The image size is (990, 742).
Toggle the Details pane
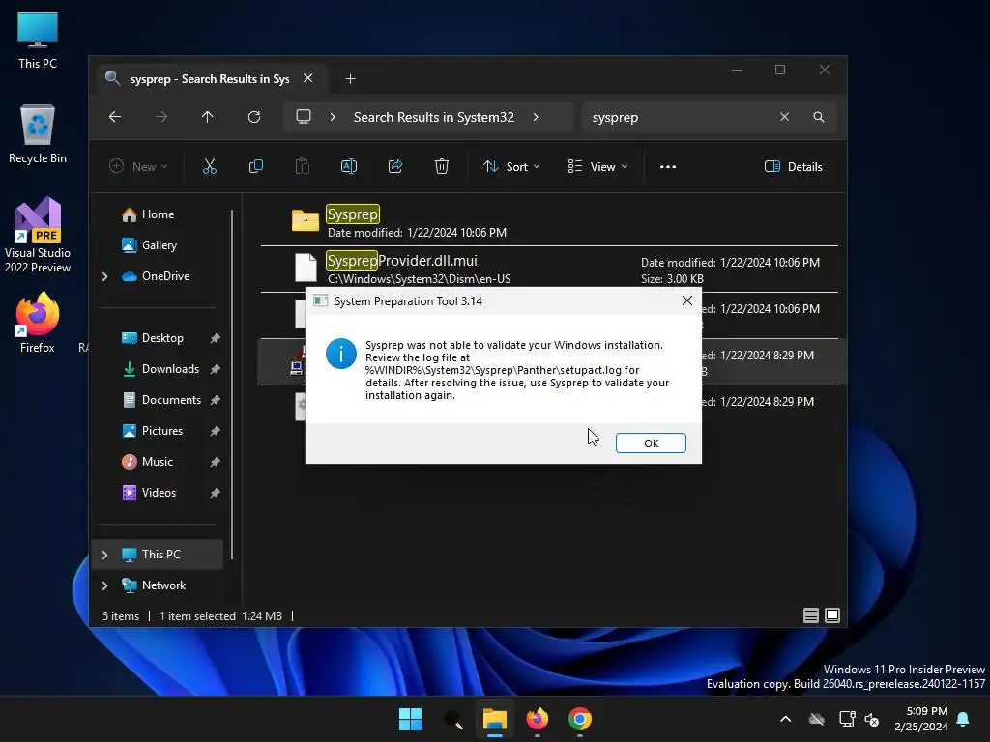tap(793, 166)
